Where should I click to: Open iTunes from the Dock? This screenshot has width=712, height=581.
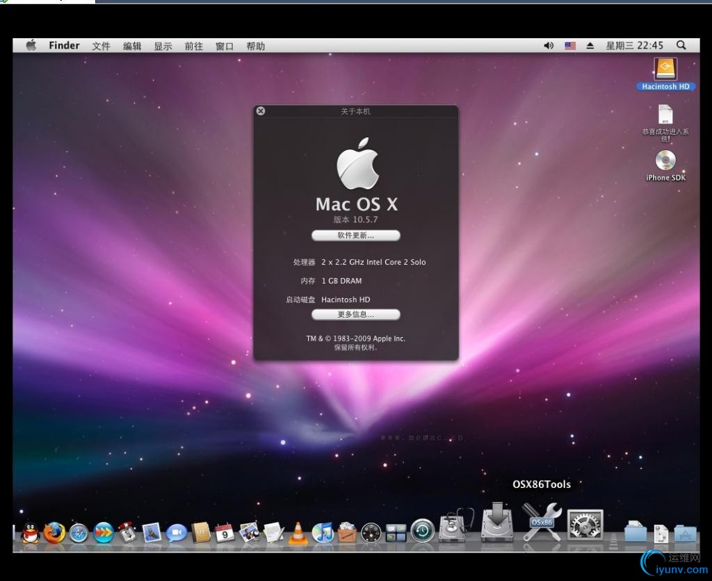[x=323, y=532]
